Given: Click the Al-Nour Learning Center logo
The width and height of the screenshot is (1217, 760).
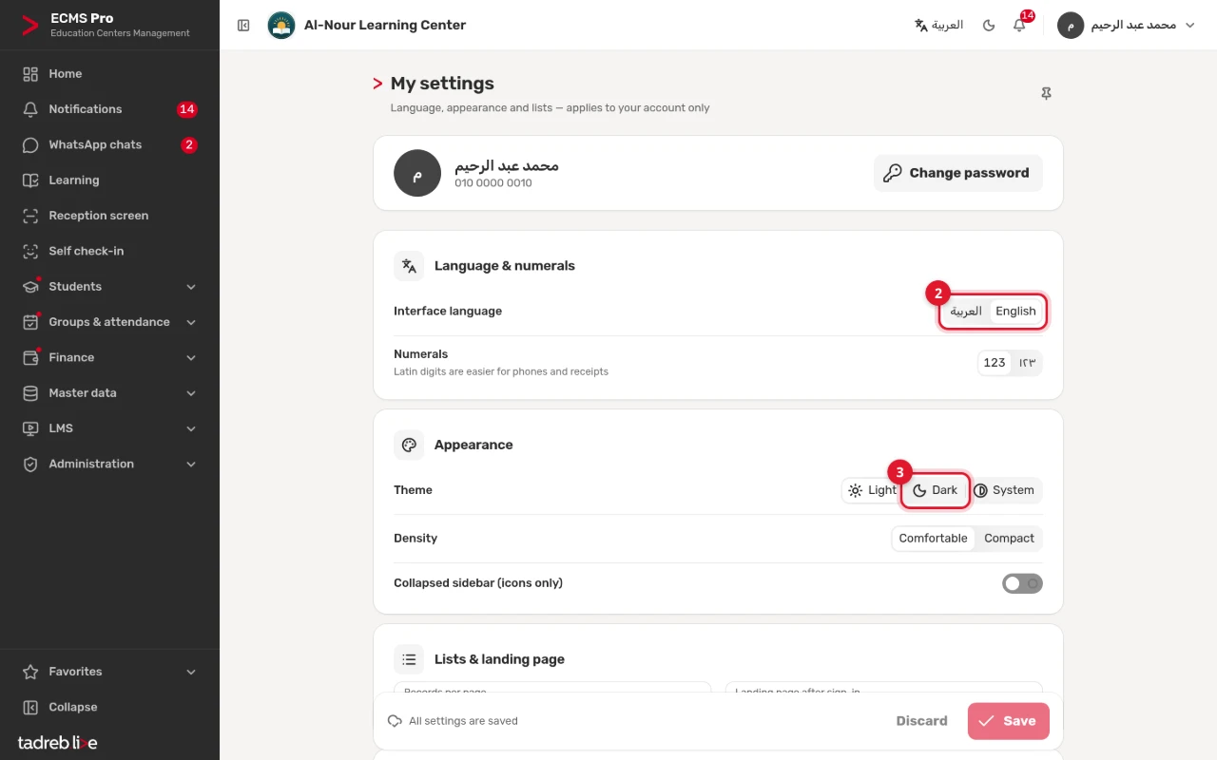Looking at the screenshot, I should tap(281, 26).
